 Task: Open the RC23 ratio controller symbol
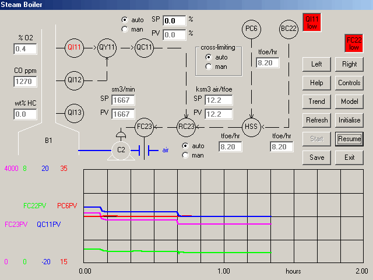(x=186, y=126)
